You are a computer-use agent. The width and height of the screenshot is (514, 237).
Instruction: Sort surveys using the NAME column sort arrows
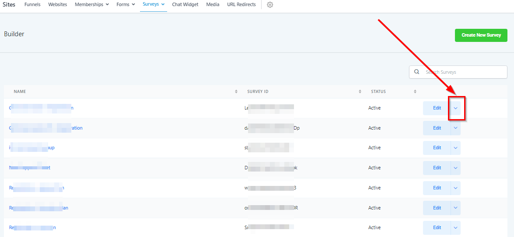pyautogui.click(x=236, y=92)
